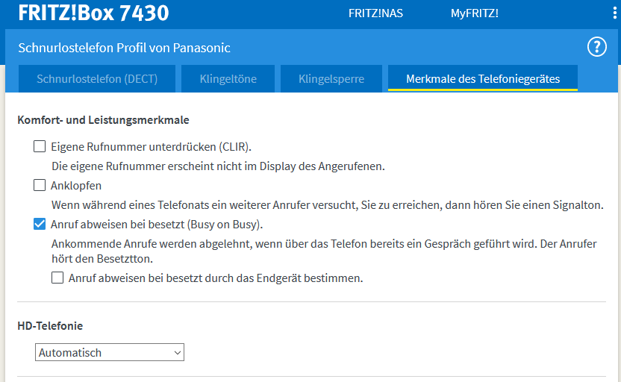Enable the Anklopfen checkbox

40,185
